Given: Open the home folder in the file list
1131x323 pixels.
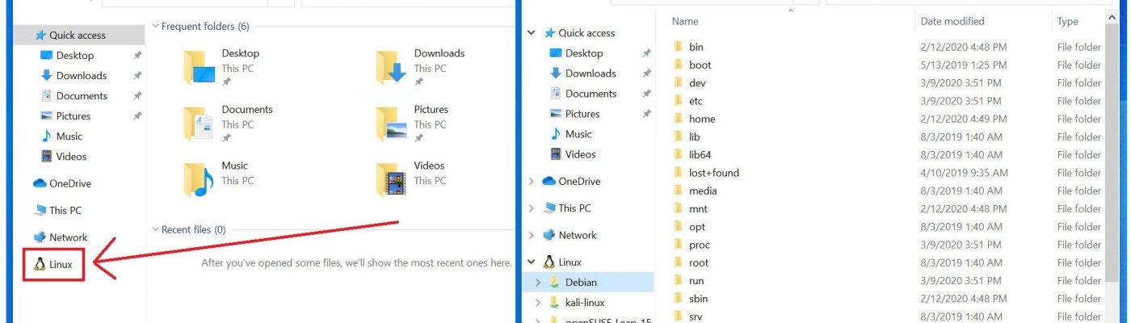Looking at the screenshot, I should click(x=701, y=119).
